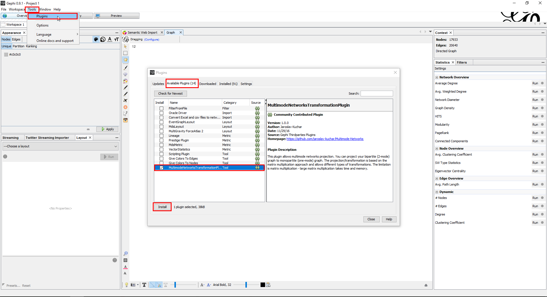The height and width of the screenshot is (297, 547).
Task: Activate the dragging hand tool
Action: tap(125, 60)
